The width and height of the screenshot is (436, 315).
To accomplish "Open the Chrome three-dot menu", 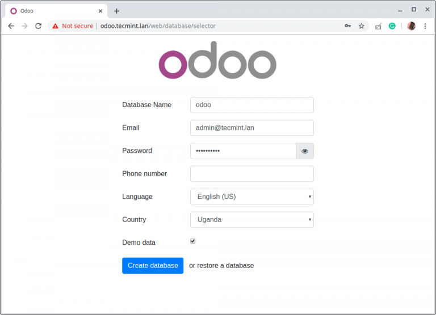I will tap(425, 26).
